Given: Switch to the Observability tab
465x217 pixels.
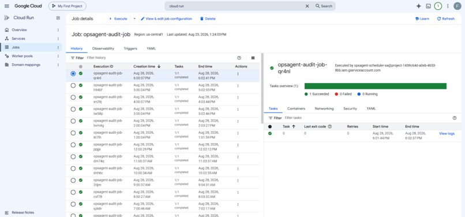Looking at the screenshot, I should pos(103,48).
